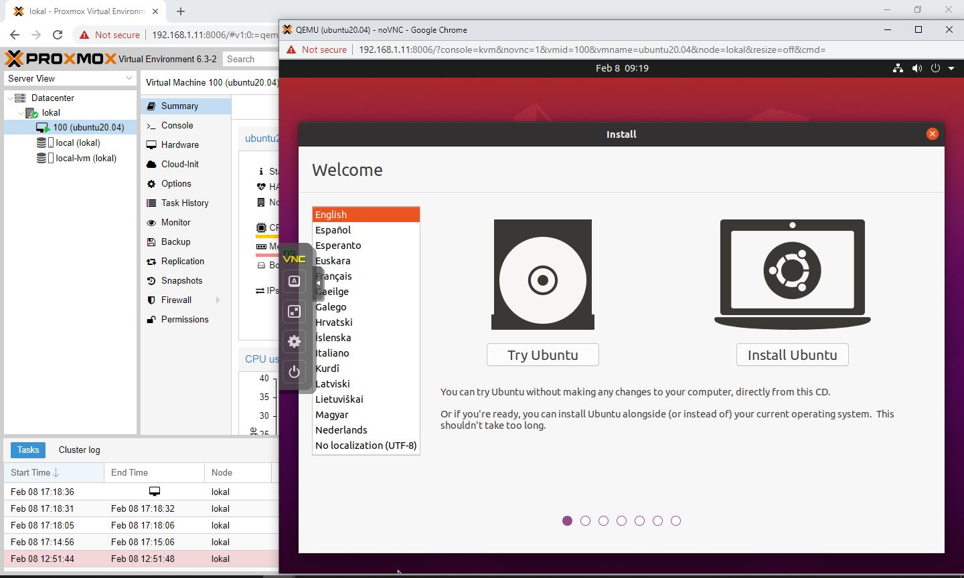Screen dimensions: 964x578
Task: Select Hrvatski in language list
Action: coord(366,322)
